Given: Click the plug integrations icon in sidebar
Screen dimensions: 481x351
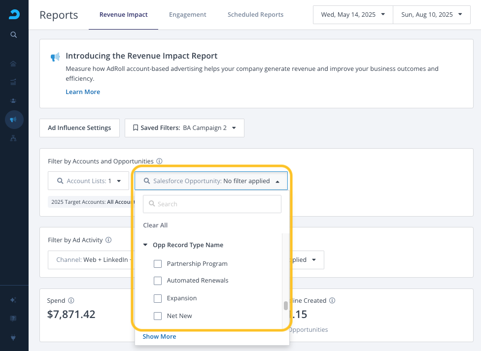Looking at the screenshot, I should point(14,337).
